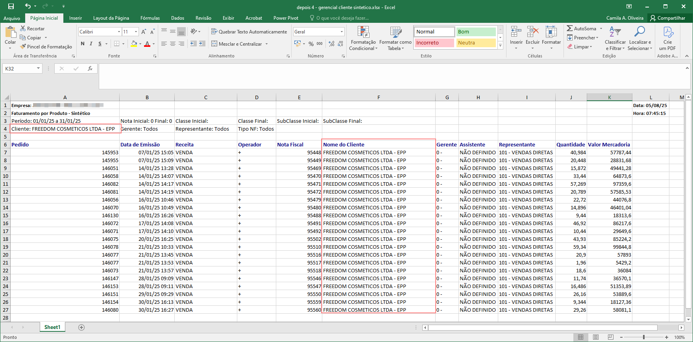
Task: Align text to middle
Action: (x=173, y=32)
